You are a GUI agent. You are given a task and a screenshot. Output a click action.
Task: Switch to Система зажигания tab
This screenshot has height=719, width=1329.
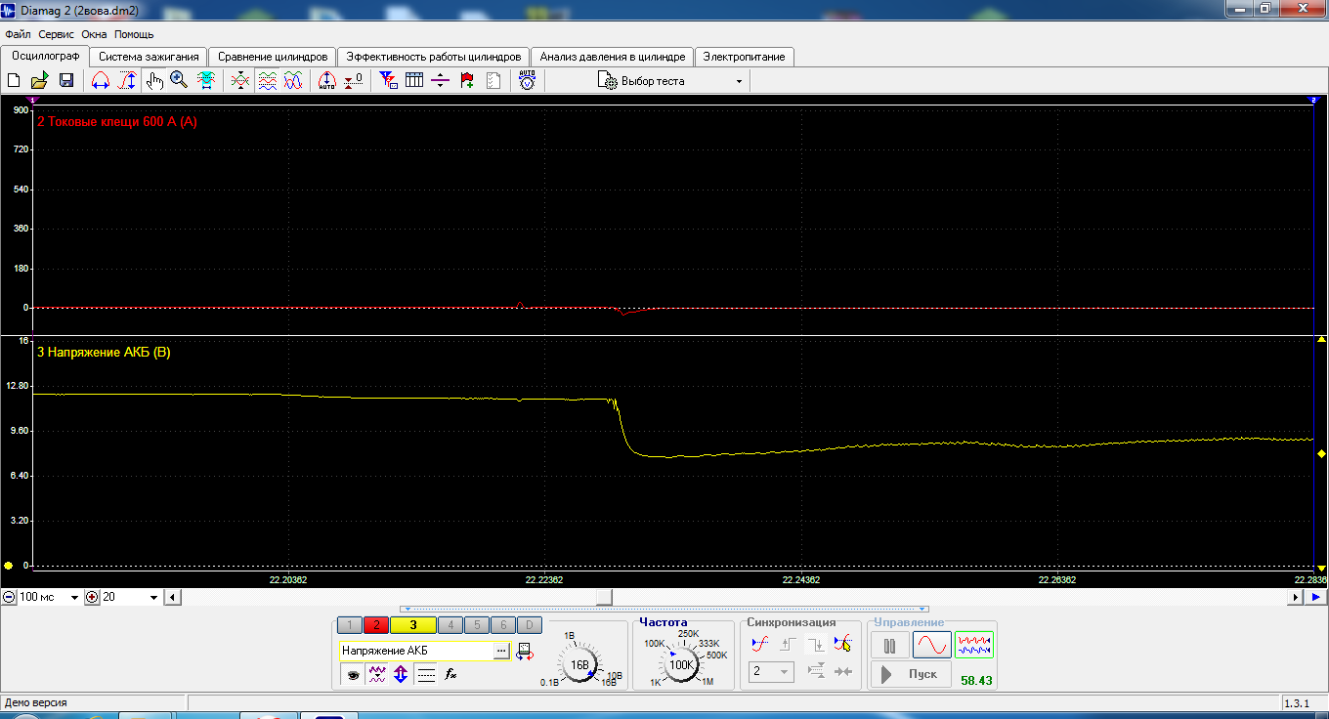pos(149,57)
